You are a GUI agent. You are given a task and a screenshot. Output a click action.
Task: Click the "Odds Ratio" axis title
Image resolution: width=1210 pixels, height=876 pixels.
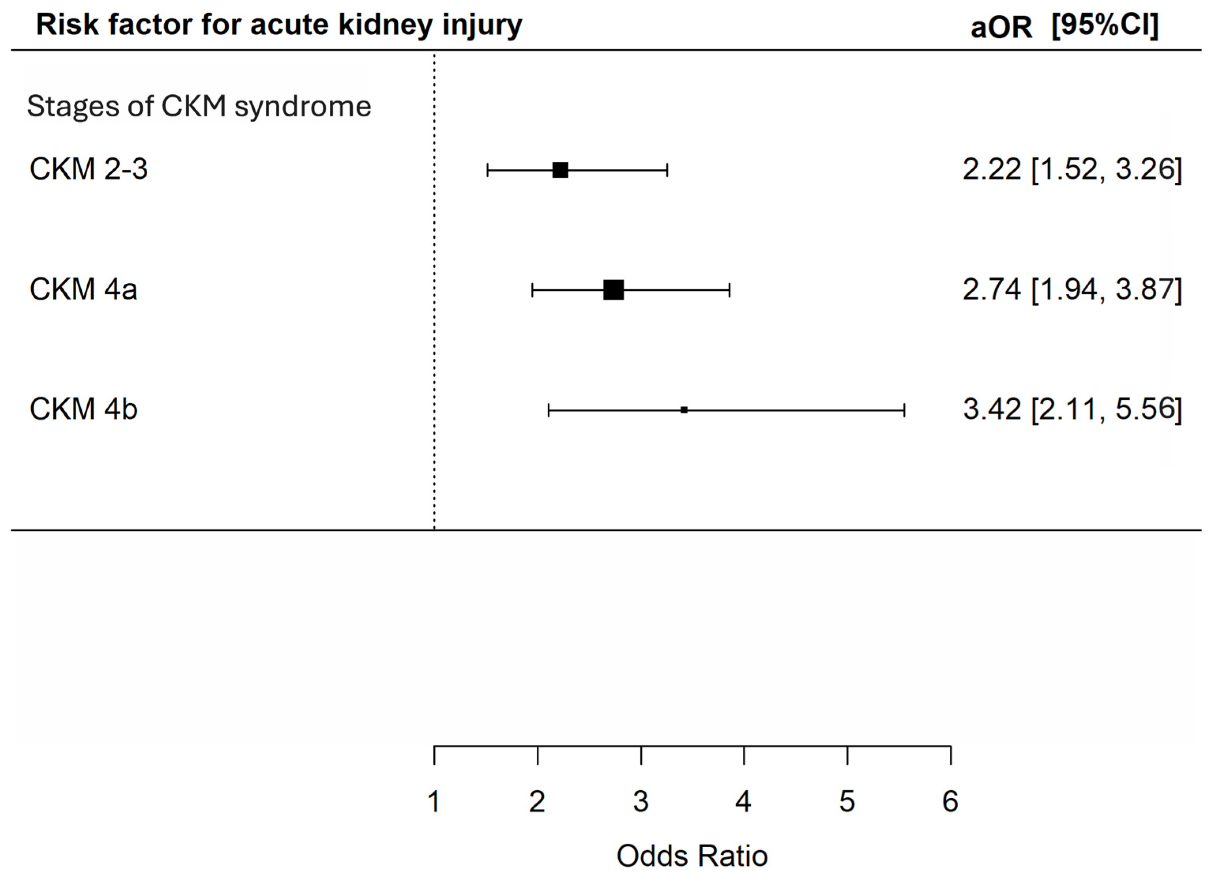pyautogui.click(x=692, y=857)
